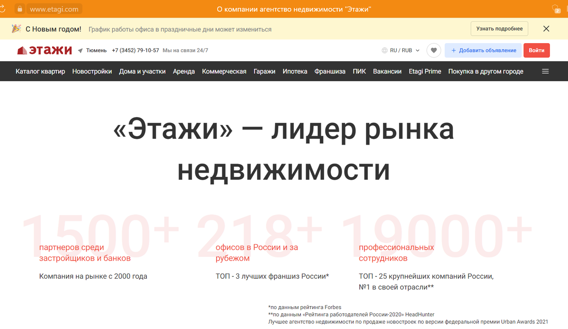568x329 pixels.
Task: Select the city location arrow icon
Action: pyautogui.click(x=80, y=51)
